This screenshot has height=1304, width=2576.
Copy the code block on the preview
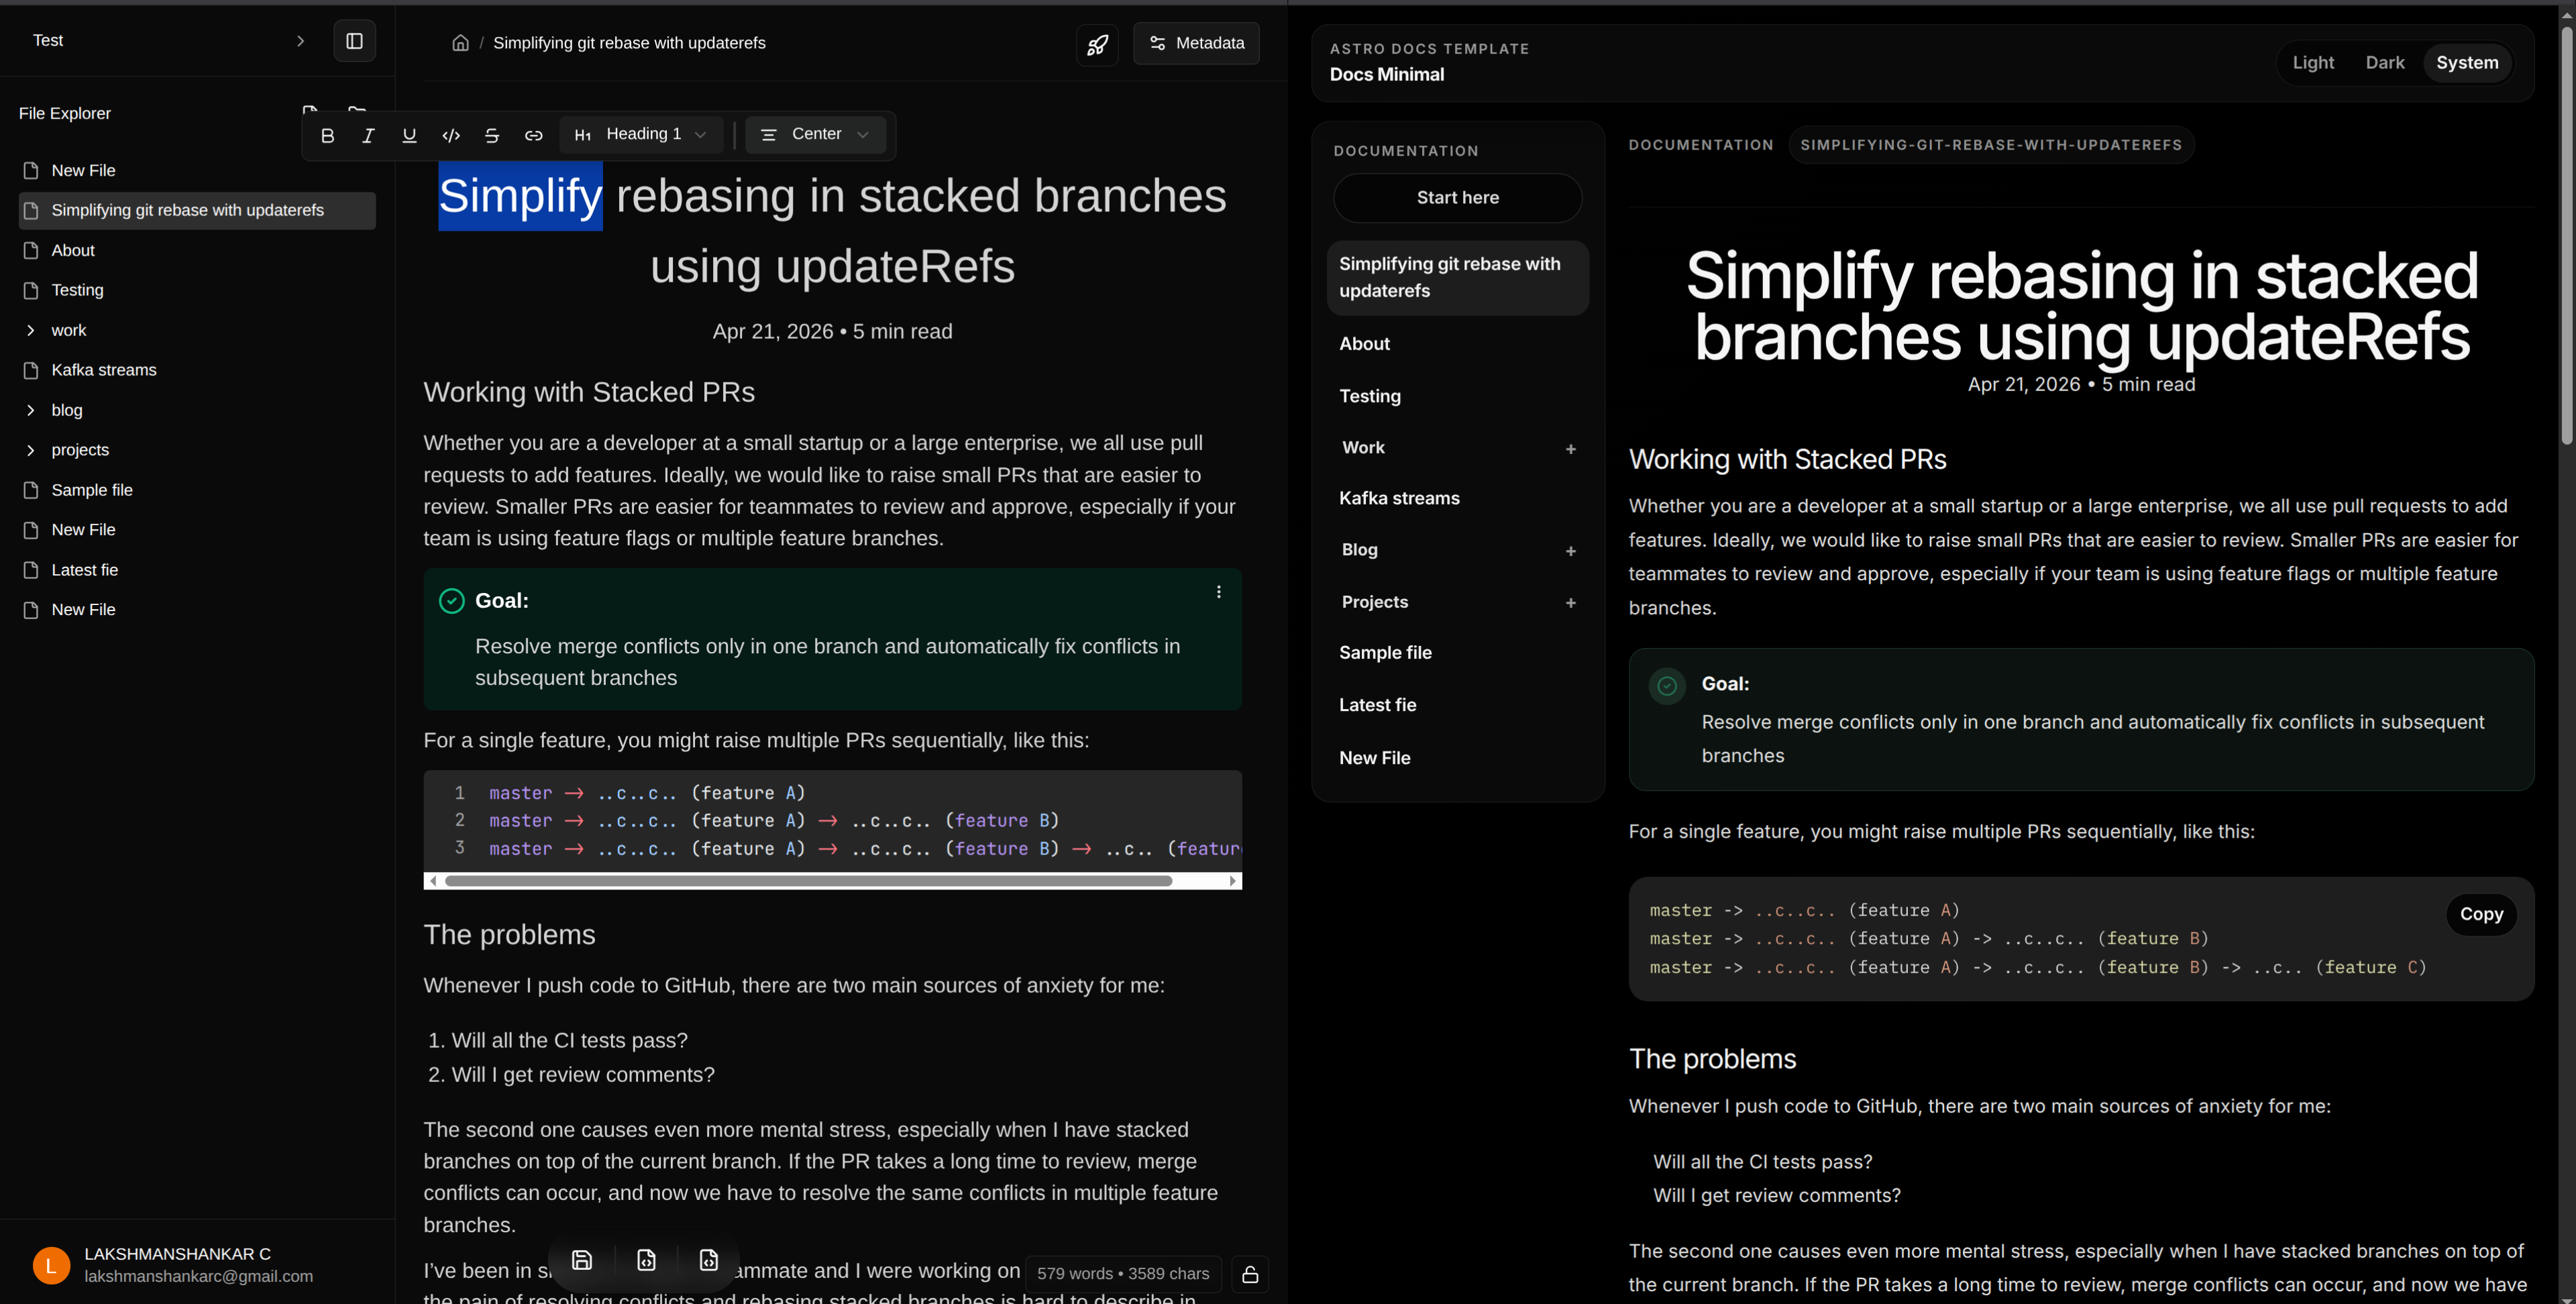[2481, 914]
